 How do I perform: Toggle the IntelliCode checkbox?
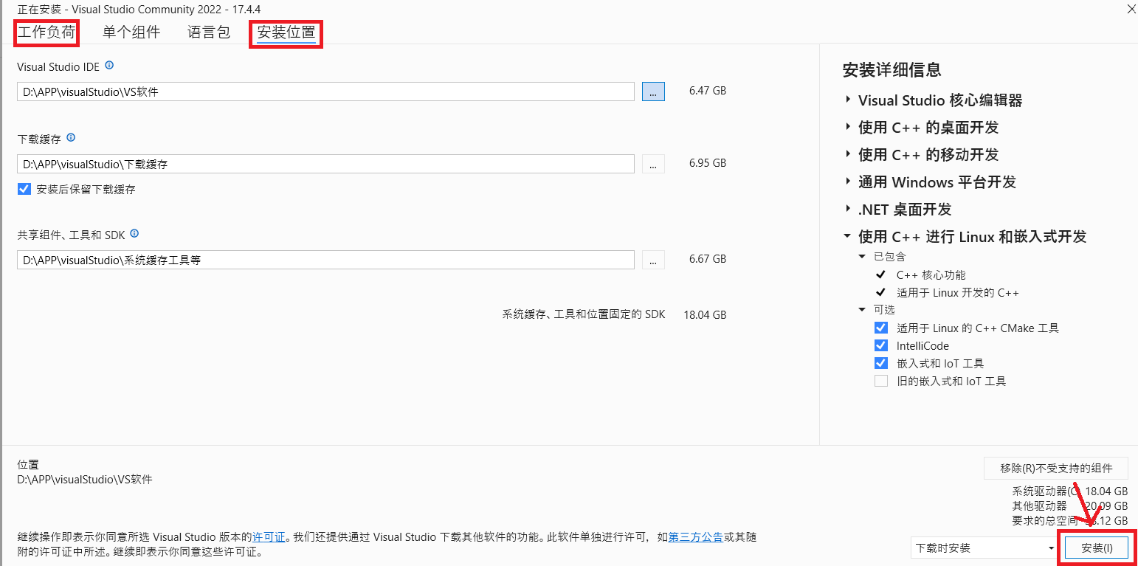[881, 345]
